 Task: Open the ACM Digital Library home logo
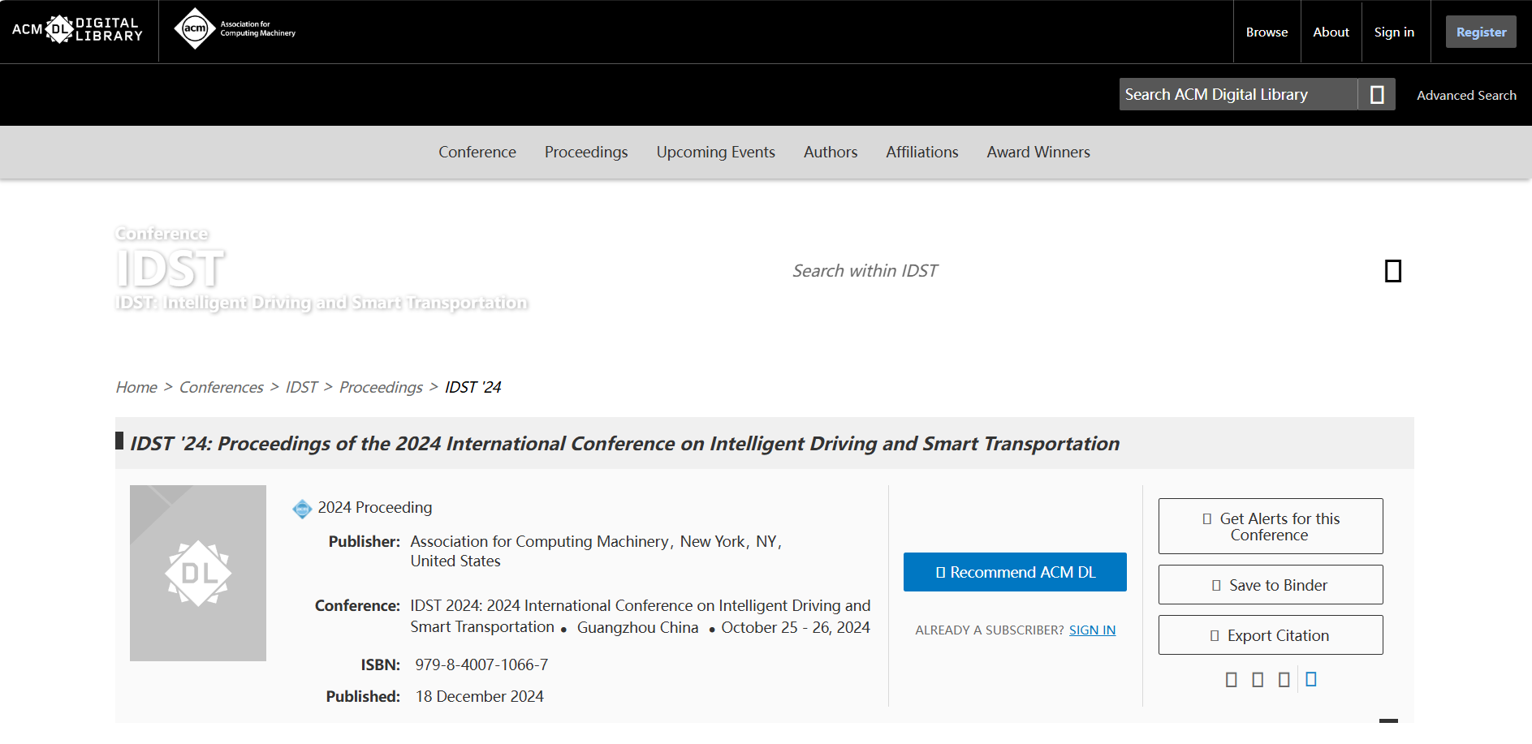click(78, 30)
